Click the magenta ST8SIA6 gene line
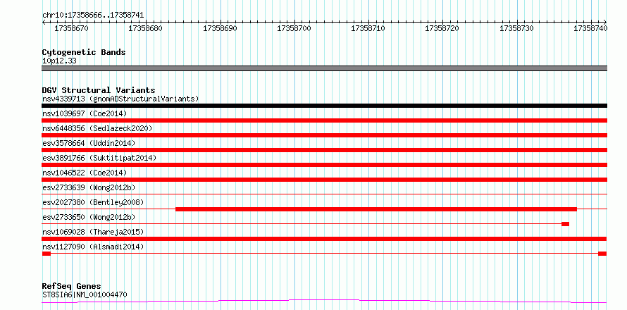This screenshot has width=627, height=310. 324,301
